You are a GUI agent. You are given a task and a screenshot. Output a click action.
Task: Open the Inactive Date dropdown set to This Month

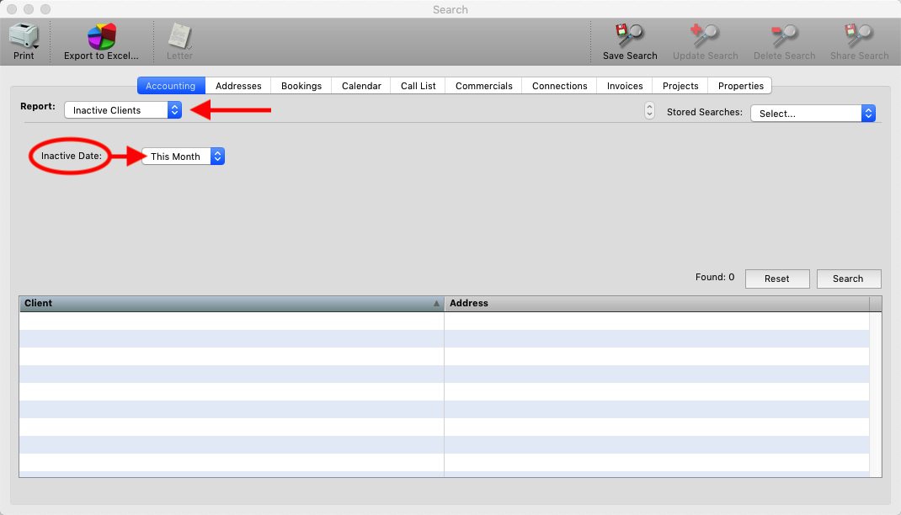pyautogui.click(x=183, y=157)
